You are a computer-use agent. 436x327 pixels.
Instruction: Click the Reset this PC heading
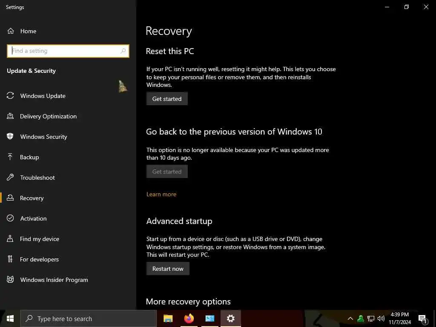(x=170, y=51)
